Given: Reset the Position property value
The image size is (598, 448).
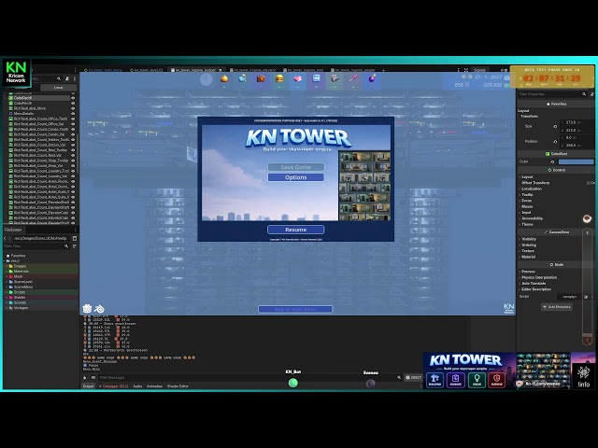Looking at the screenshot, I should coord(555,141).
